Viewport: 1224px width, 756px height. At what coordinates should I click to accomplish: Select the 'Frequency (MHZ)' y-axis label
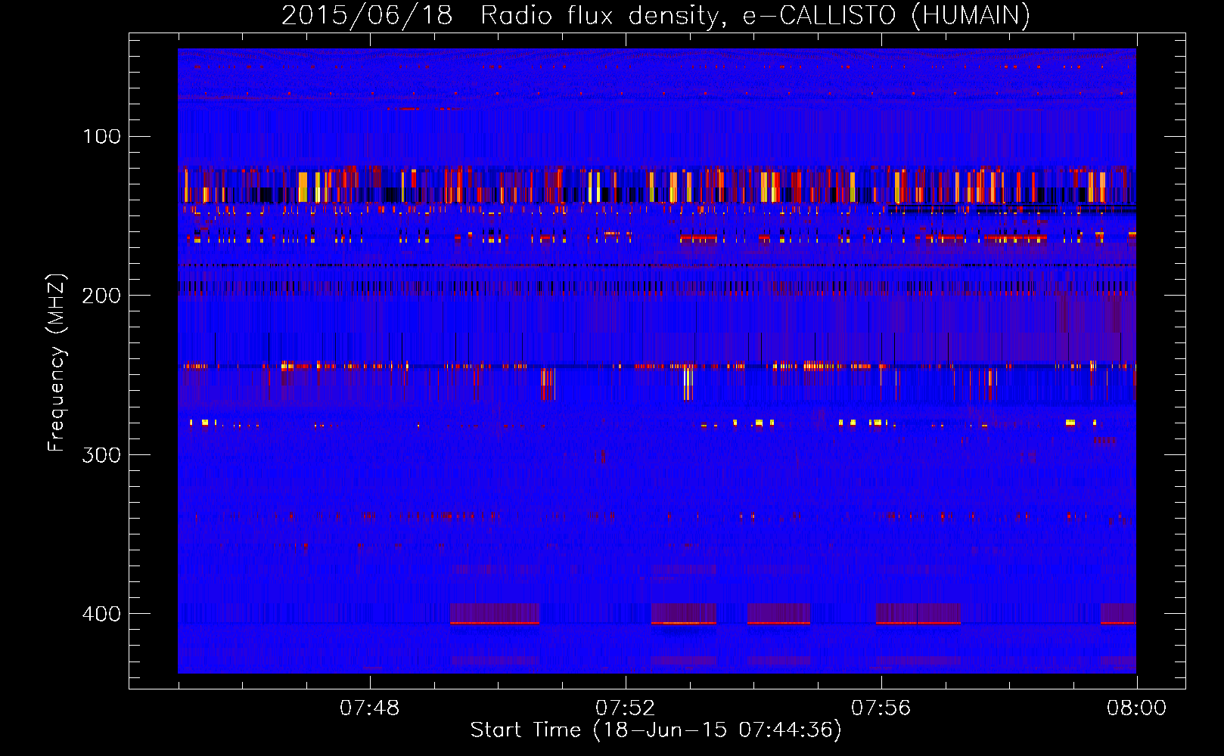[57, 363]
